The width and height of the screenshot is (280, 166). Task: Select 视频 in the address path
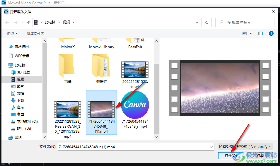pos(66,22)
